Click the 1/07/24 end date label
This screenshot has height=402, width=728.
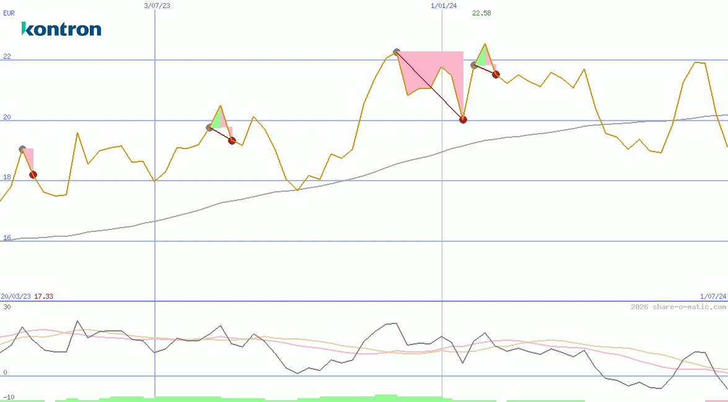[713, 296]
